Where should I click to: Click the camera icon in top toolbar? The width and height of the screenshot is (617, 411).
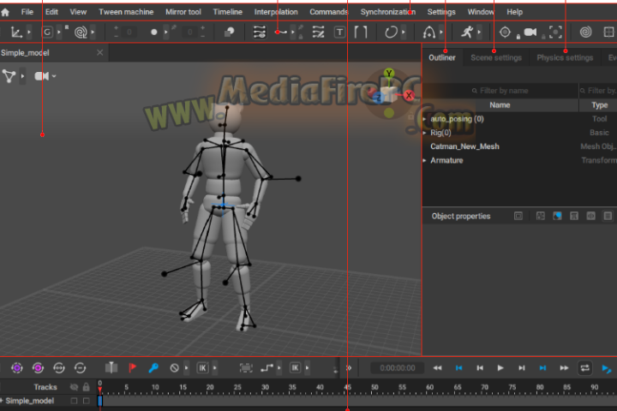click(x=530, y=33)
